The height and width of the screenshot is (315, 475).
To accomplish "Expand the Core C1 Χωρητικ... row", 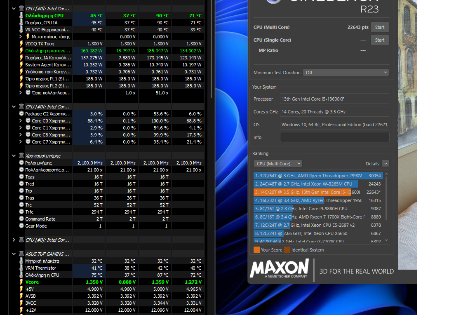I will (21, 128).
